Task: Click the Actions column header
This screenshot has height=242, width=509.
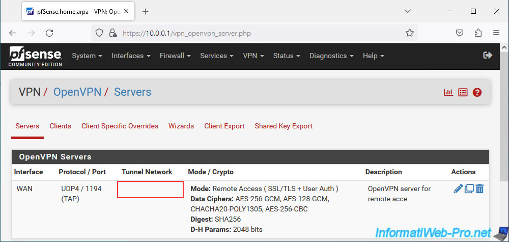Action: click(463, 172)
